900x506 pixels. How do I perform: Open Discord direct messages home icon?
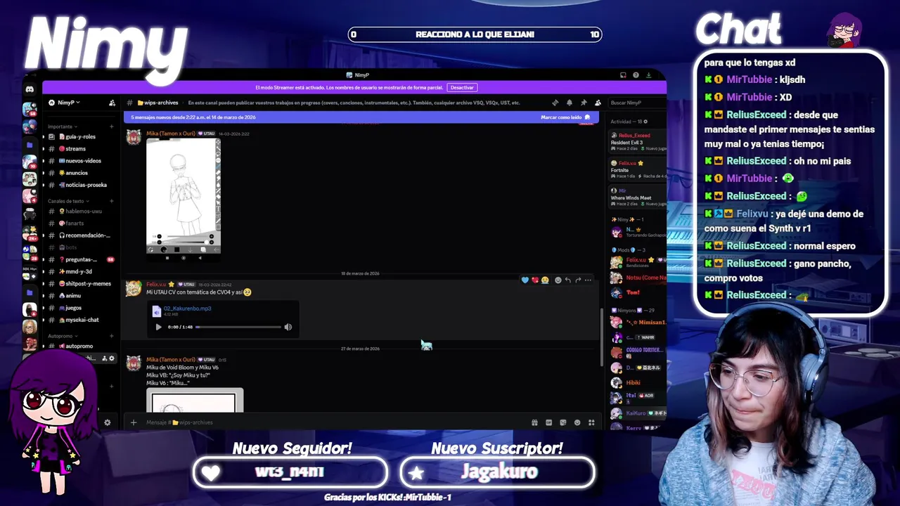[30, 89]
